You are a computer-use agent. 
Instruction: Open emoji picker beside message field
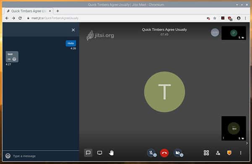[x=8, y=156]
